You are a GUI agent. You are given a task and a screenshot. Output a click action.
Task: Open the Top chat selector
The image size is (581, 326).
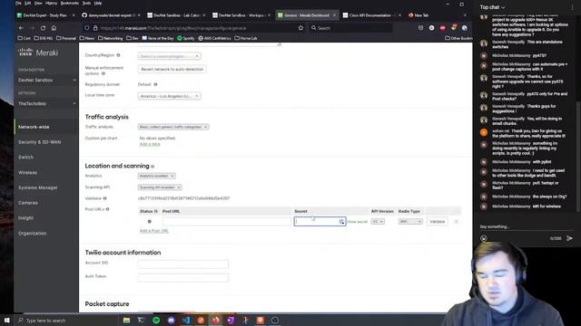point(492,7)
